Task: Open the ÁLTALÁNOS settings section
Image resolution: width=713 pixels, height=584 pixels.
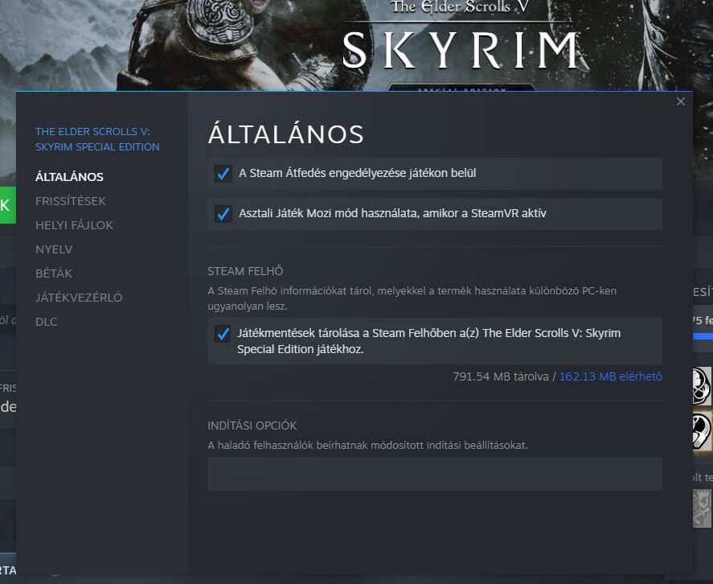Action: (70, 177)
